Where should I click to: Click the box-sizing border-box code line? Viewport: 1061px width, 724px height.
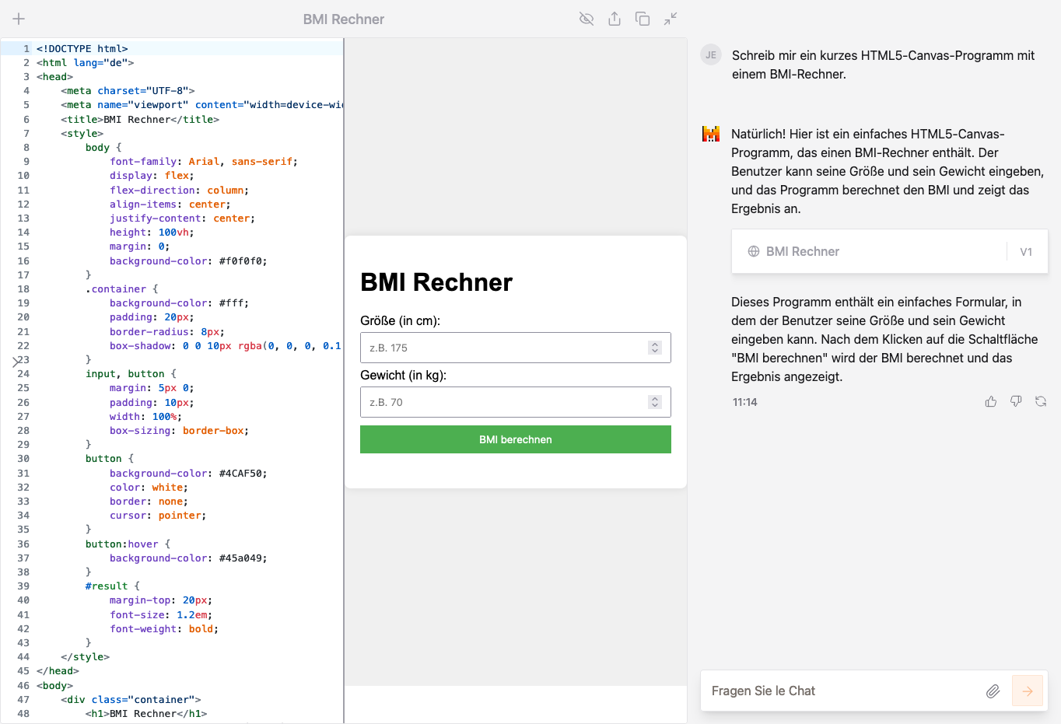(179, 430)
